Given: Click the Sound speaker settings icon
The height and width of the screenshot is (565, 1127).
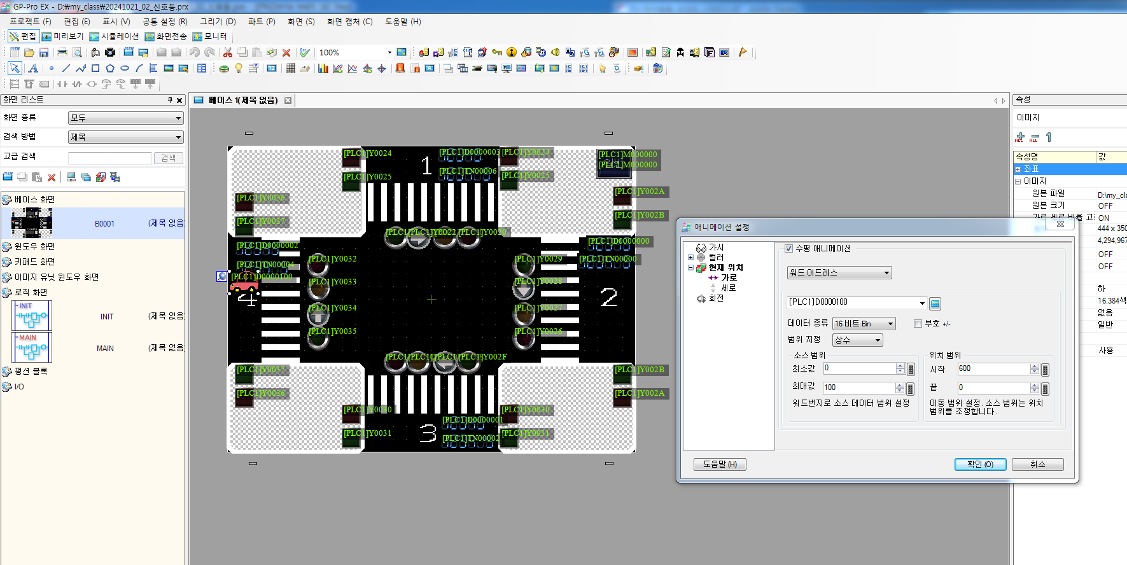Looking at the screenshot, I should click(556, 52).
